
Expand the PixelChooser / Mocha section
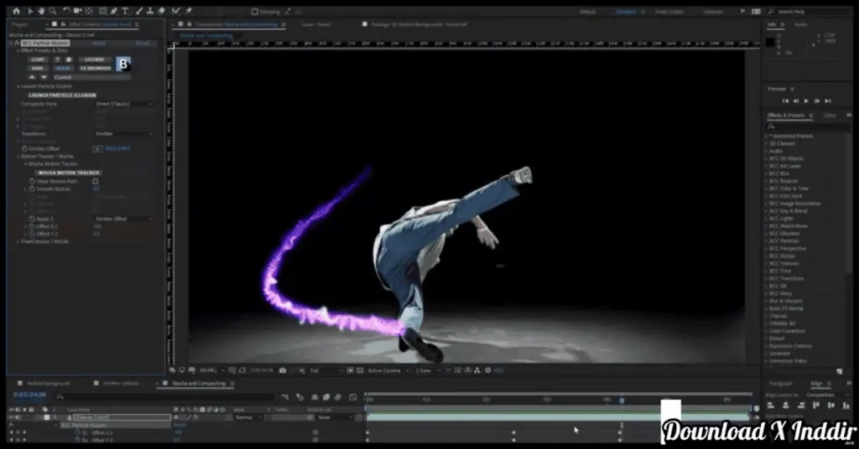click(x=18, y=241)
